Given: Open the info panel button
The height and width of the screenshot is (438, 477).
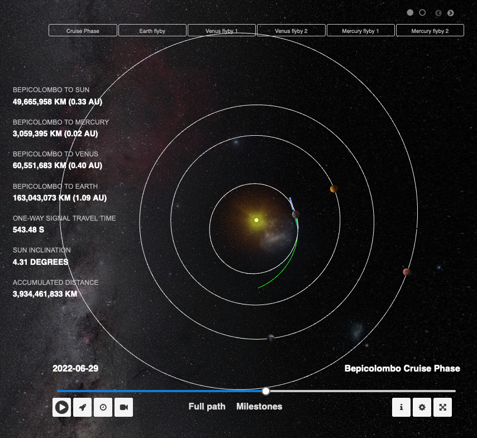Looking at the screenshot, I should [x=401, y=407].
